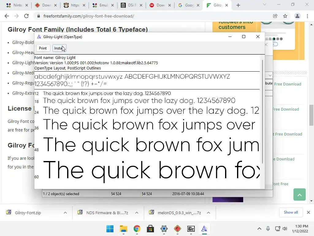Open 7-Zip from taskbar
The height and width of the screenshot is (236, 314).
coord(191,229)
